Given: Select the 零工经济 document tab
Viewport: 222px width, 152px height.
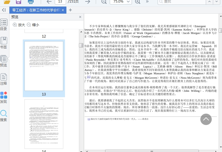Looking at the screenshot, I should (36, 10).
